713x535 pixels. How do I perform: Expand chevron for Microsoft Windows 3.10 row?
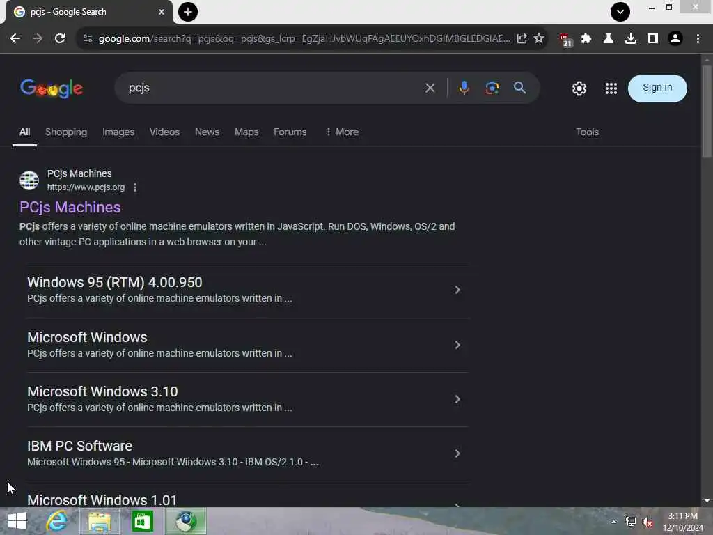click(457, 399)
